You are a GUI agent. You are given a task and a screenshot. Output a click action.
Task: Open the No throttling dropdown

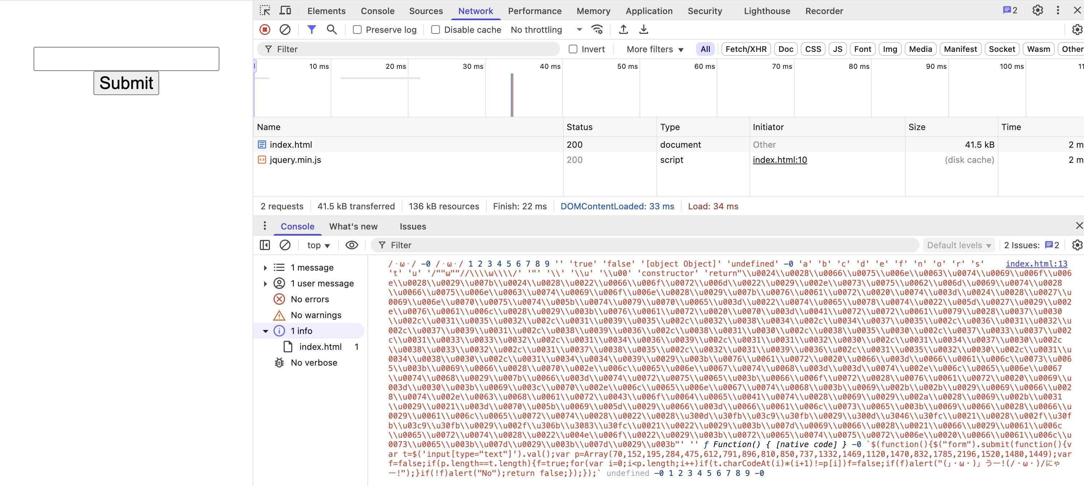pyautogui.click(x=546, y=30)
